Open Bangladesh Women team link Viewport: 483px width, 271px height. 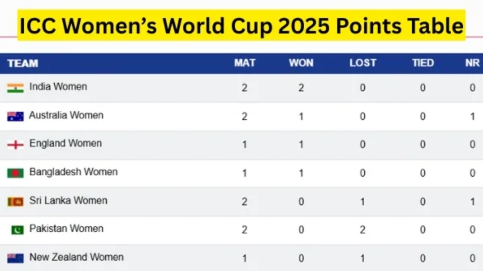[x=73, y=172]
